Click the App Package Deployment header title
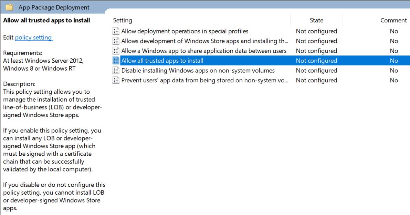The height and width of the screenshot is (215, 410). (x=54, y=7)
